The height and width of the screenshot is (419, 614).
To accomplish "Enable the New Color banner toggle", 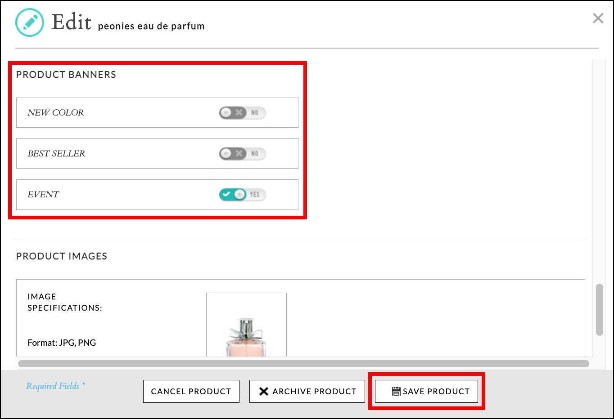I will 242,113.
